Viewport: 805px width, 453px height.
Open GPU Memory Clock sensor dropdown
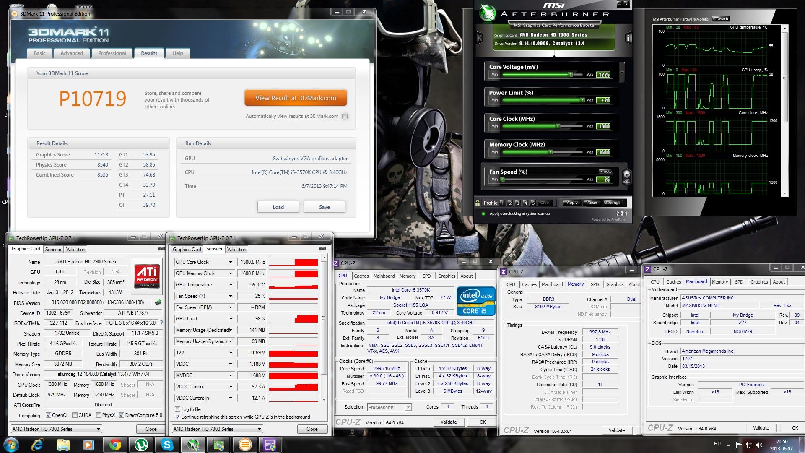230,273
